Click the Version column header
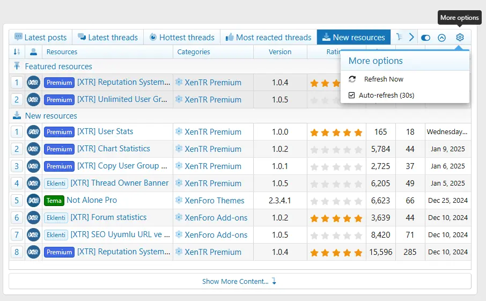This screenshot has width=486, height=301. pos(280,52)
